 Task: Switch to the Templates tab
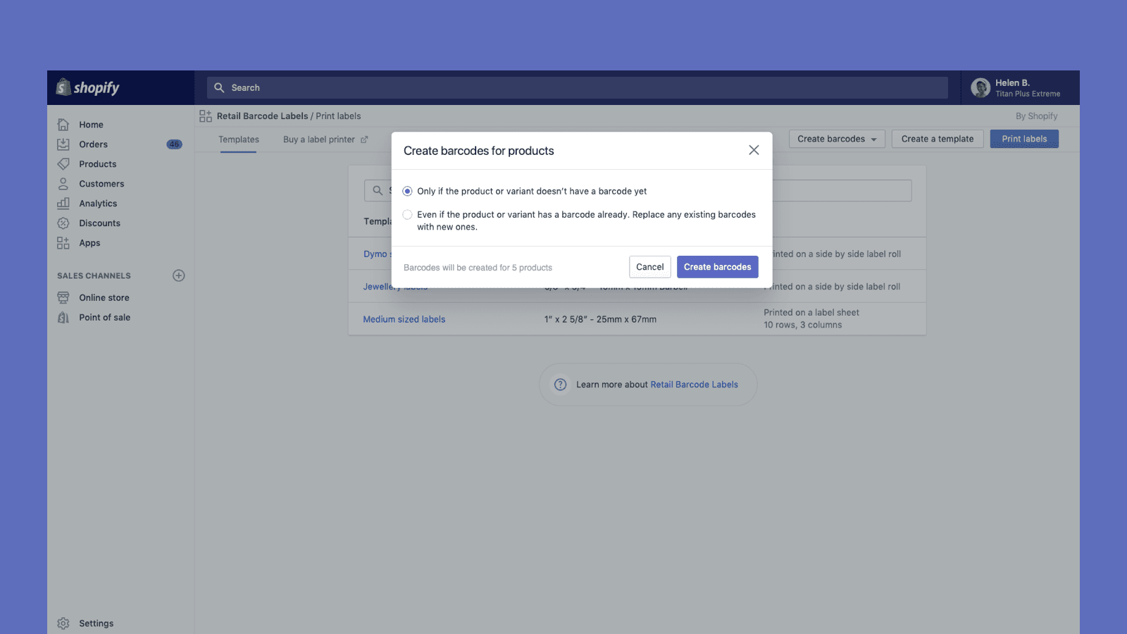pos(239,139)
